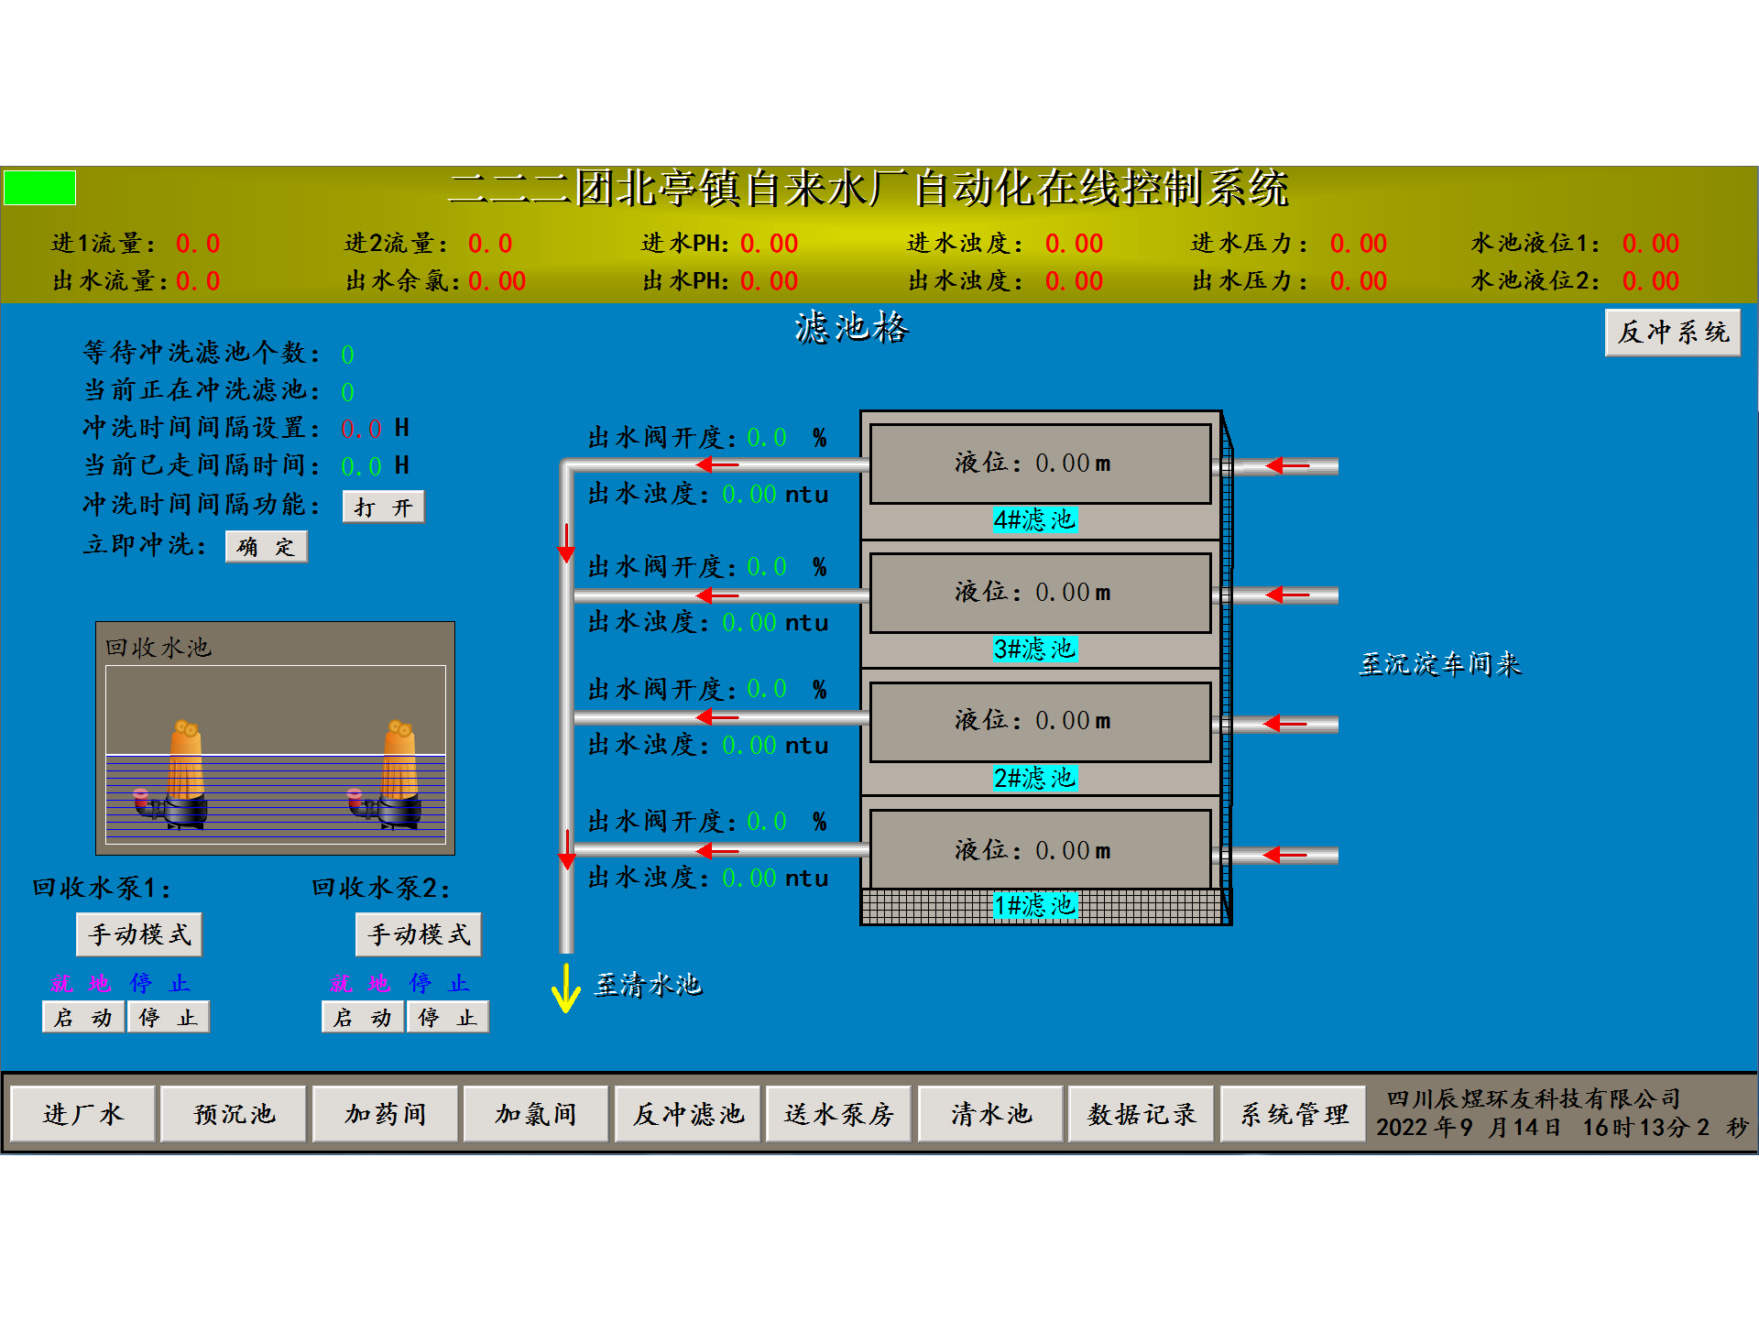Open the 数据记录 data log tab
Image resolution: width=1759 pixels, height=1321 pixels.
click(x=1141, y=1114)
